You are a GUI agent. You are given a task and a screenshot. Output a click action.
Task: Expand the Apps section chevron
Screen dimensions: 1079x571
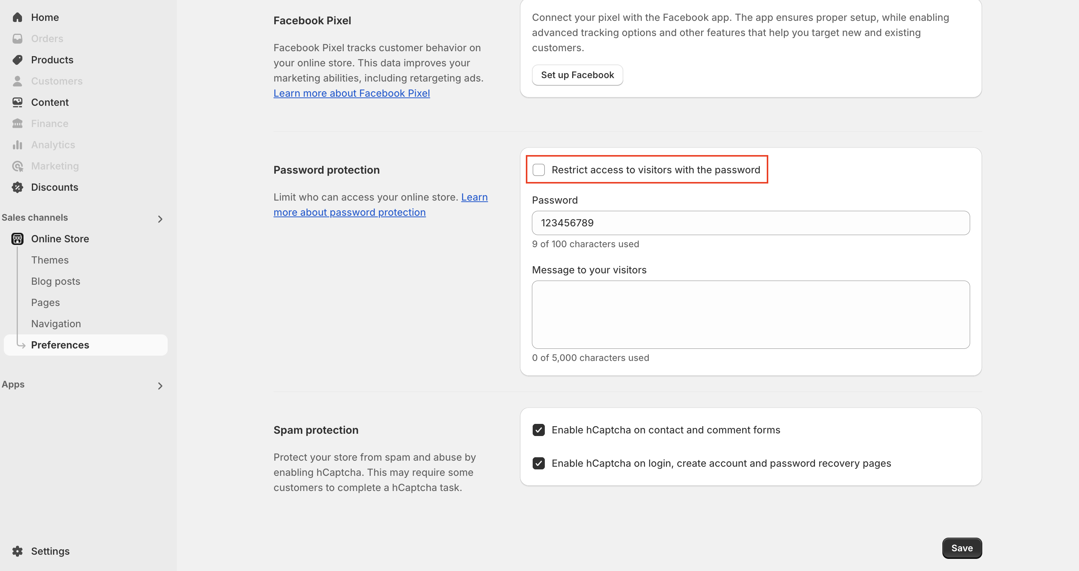(160, 386)
